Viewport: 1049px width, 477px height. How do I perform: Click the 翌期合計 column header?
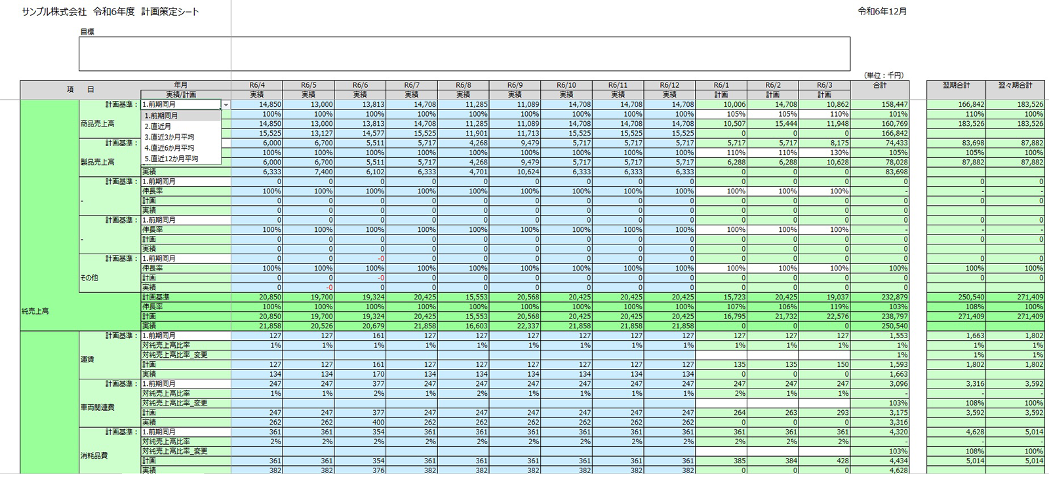pos(955,85)
